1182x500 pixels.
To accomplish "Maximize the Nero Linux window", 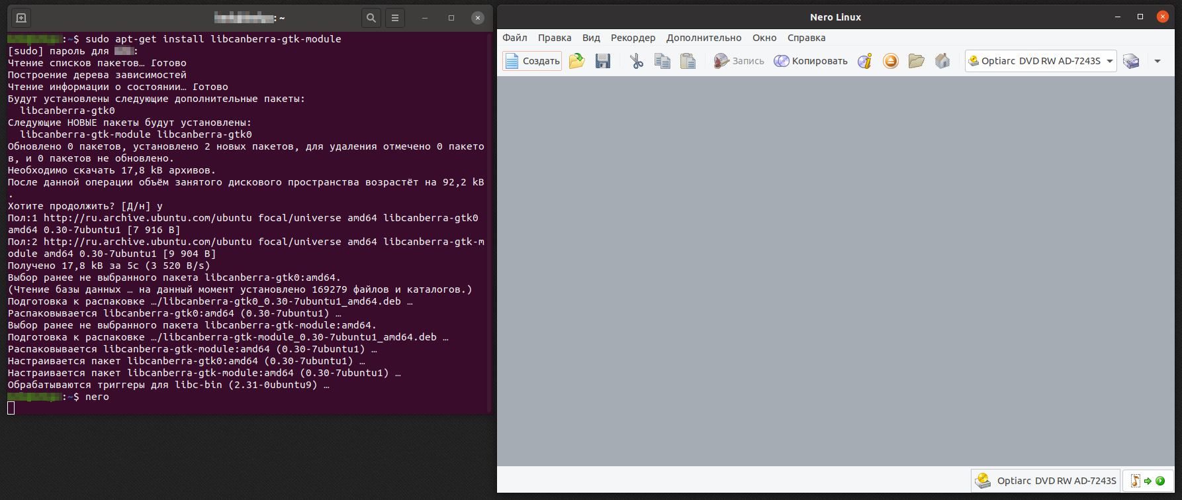I will point(1140,17).
